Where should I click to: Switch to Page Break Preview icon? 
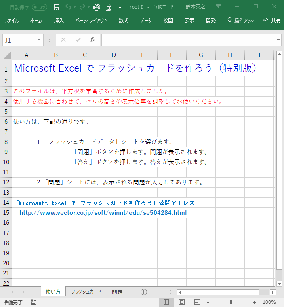(x=197, y=302)
